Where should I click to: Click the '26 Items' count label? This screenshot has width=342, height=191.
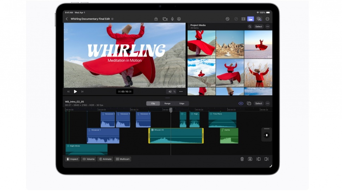pos(195,28)
